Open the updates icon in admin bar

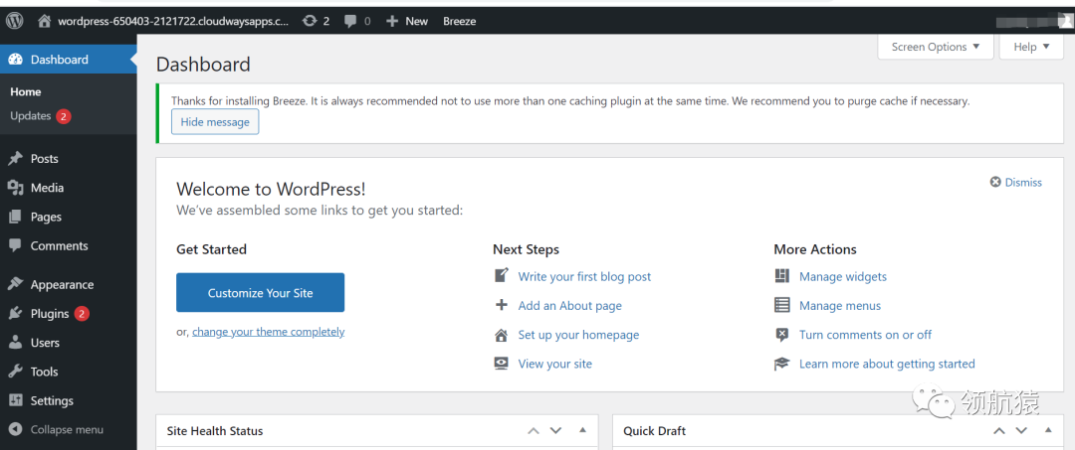310,21
